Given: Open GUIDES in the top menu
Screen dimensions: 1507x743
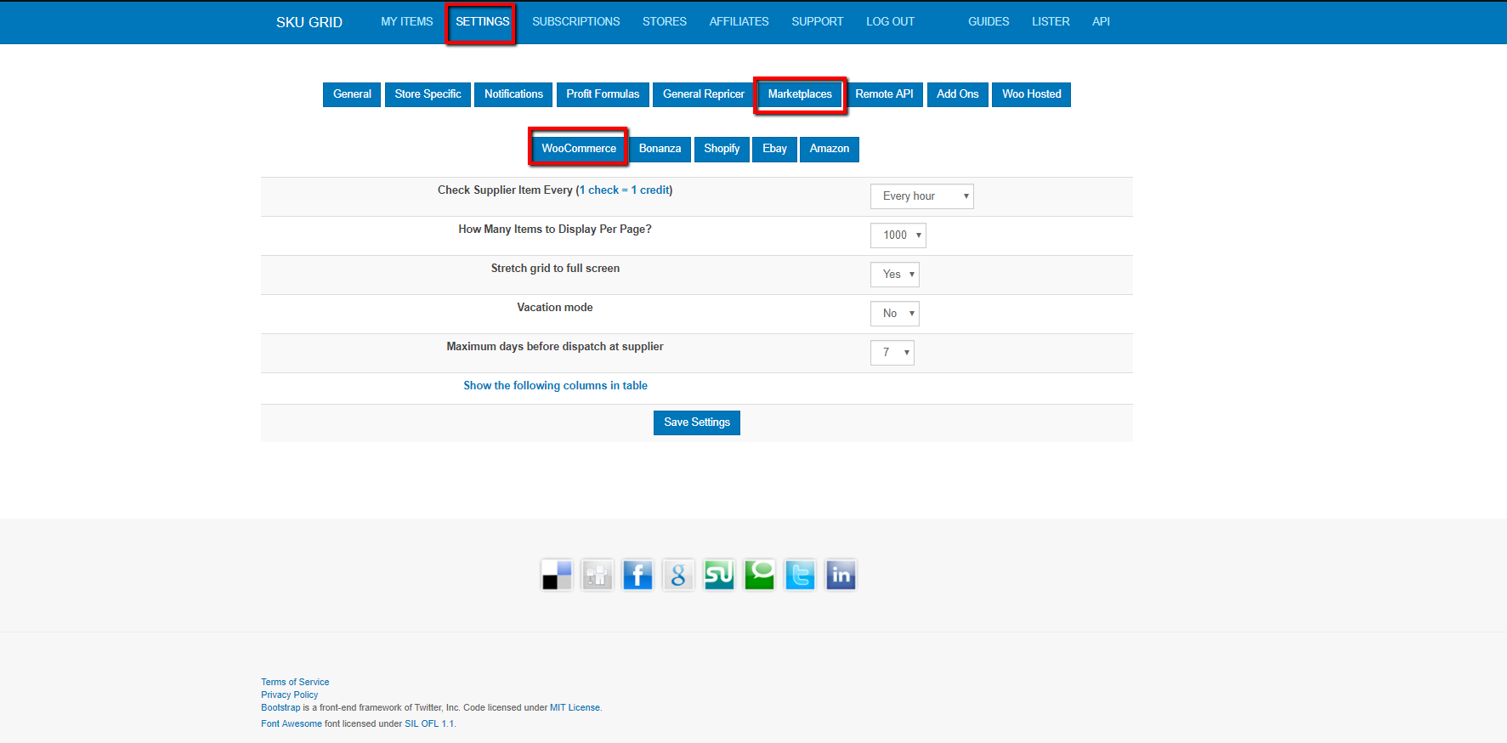Looking at the screenshot, I should (989, 22).
